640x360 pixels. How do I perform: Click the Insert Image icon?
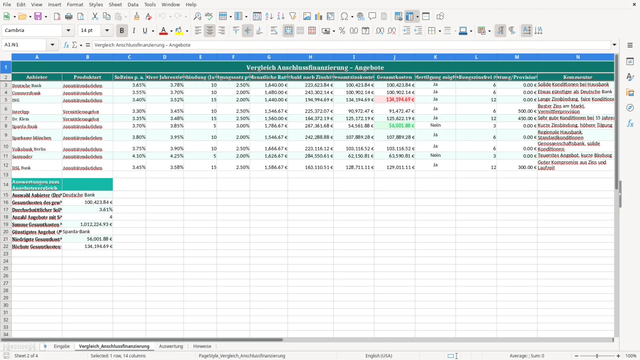click(x=307, y=17)
